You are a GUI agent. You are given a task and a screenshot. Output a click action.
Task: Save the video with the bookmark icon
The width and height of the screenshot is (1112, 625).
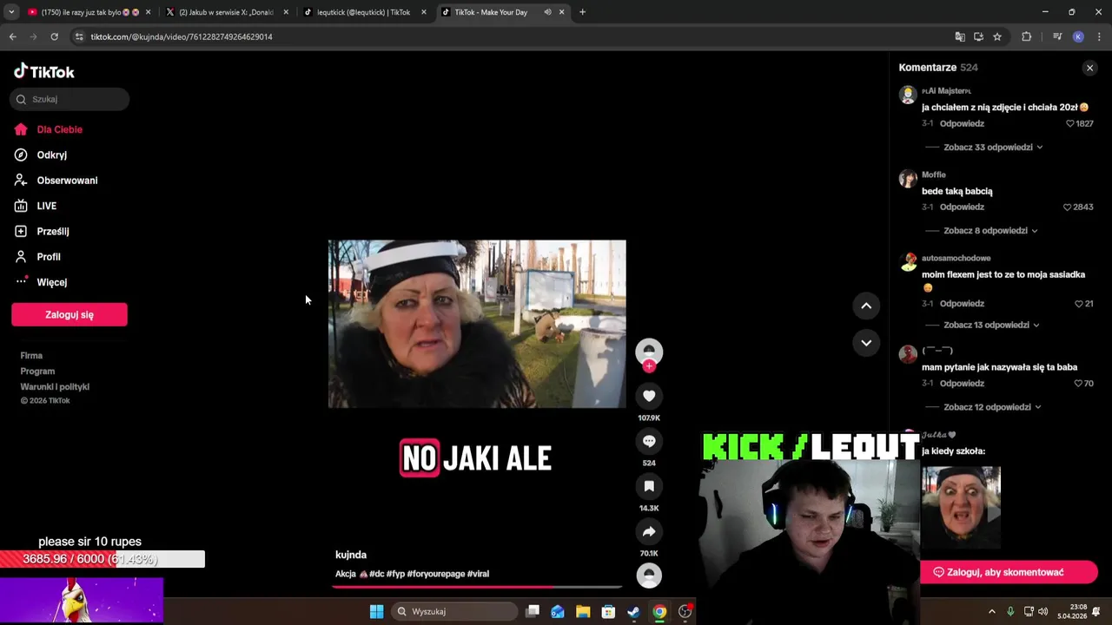649,486
